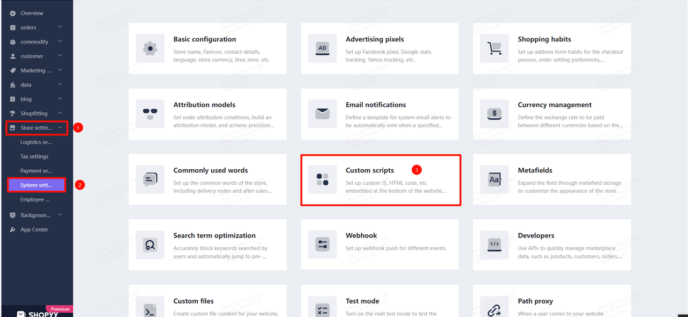The image size is (688, 317).
Task: Select System settings submenu item
Action: 36,185
